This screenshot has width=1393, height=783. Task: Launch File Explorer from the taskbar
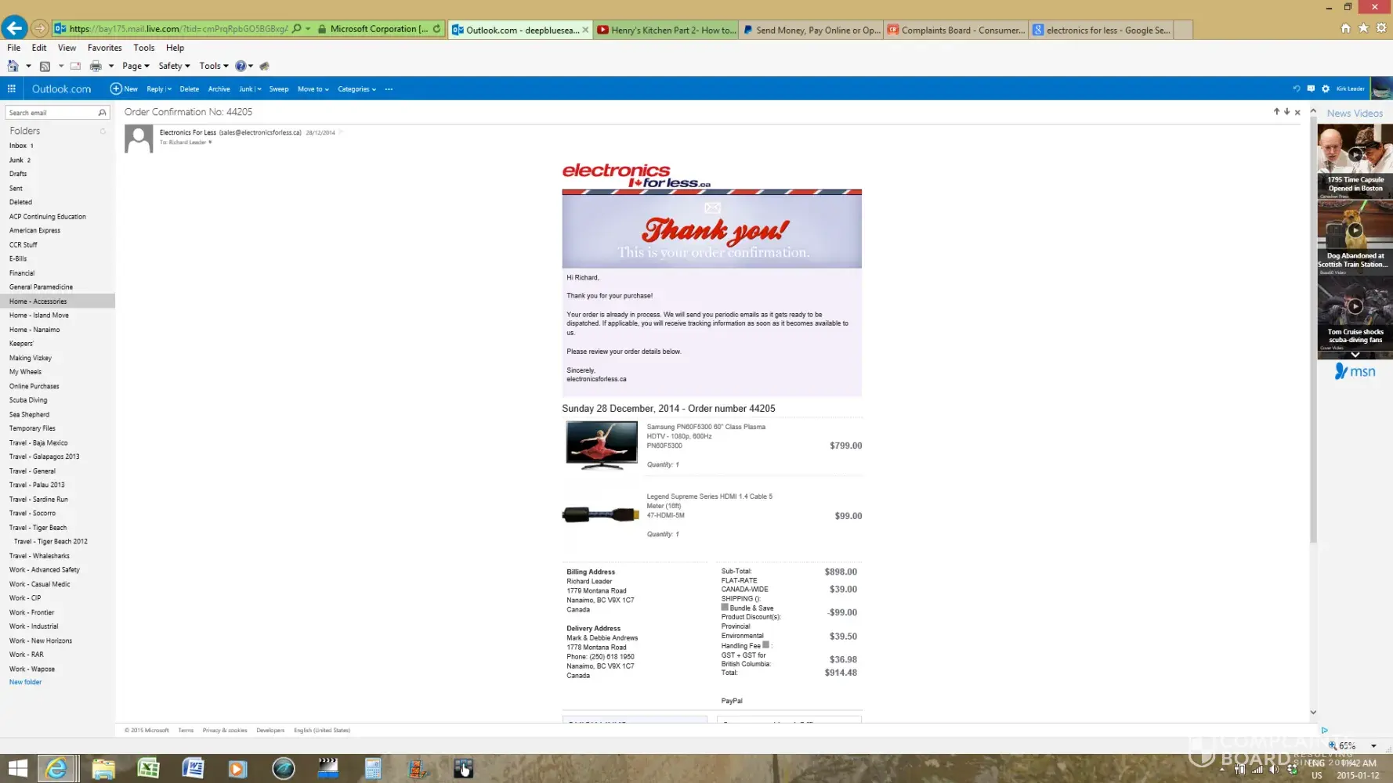coord(103,768)
